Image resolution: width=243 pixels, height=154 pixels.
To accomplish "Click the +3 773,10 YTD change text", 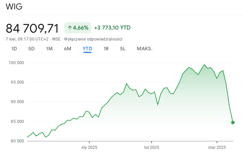I will coord(112,28).
